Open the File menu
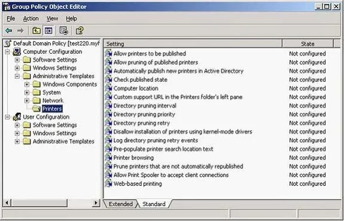The height and width of the screenshot is (221, 344). [11, 19]
